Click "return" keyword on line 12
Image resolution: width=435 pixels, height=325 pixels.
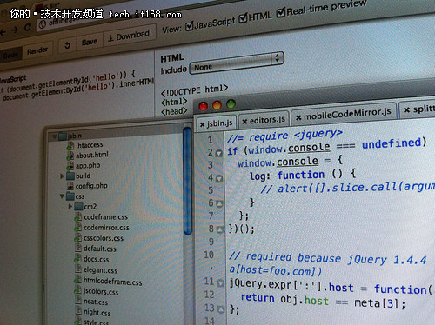(258, 298)
